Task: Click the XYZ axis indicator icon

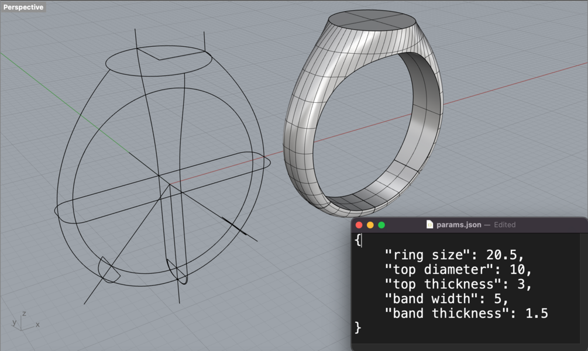Action: (25, 321)
